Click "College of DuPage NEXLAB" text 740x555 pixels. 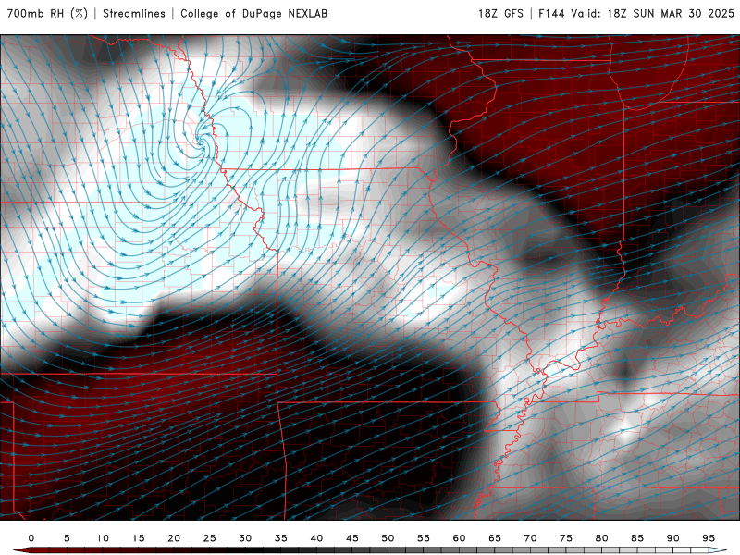[x=253, y=13]
